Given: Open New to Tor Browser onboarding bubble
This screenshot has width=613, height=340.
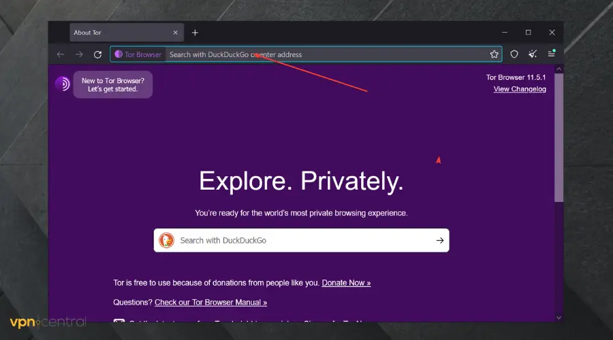Looking at the screenshot, I should [113, 85].
